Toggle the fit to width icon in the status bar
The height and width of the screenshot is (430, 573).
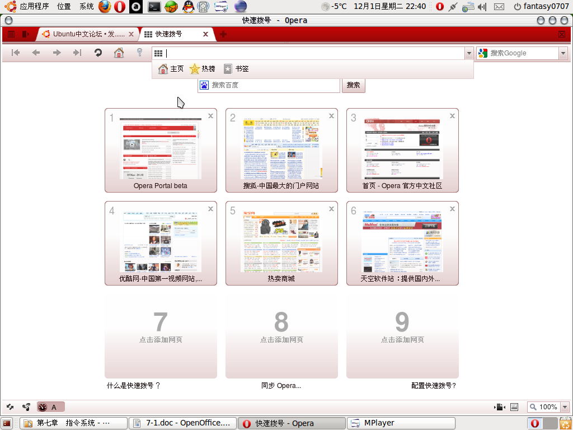pyautogui.click(x=500, y=406)
